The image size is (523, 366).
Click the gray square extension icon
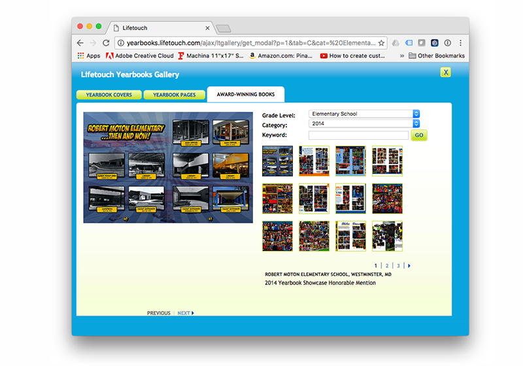click(422, 43)
